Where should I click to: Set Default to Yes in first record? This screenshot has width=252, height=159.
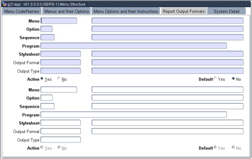[215, 78]
